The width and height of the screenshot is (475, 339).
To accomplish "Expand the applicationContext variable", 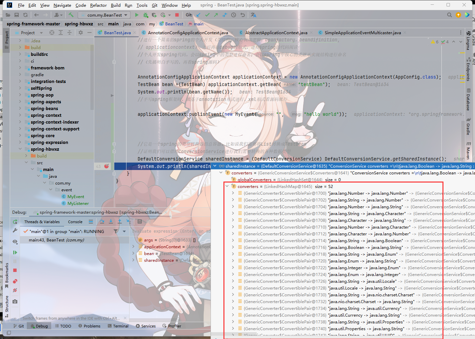I will pyautogui.click(x=134, y=247).
